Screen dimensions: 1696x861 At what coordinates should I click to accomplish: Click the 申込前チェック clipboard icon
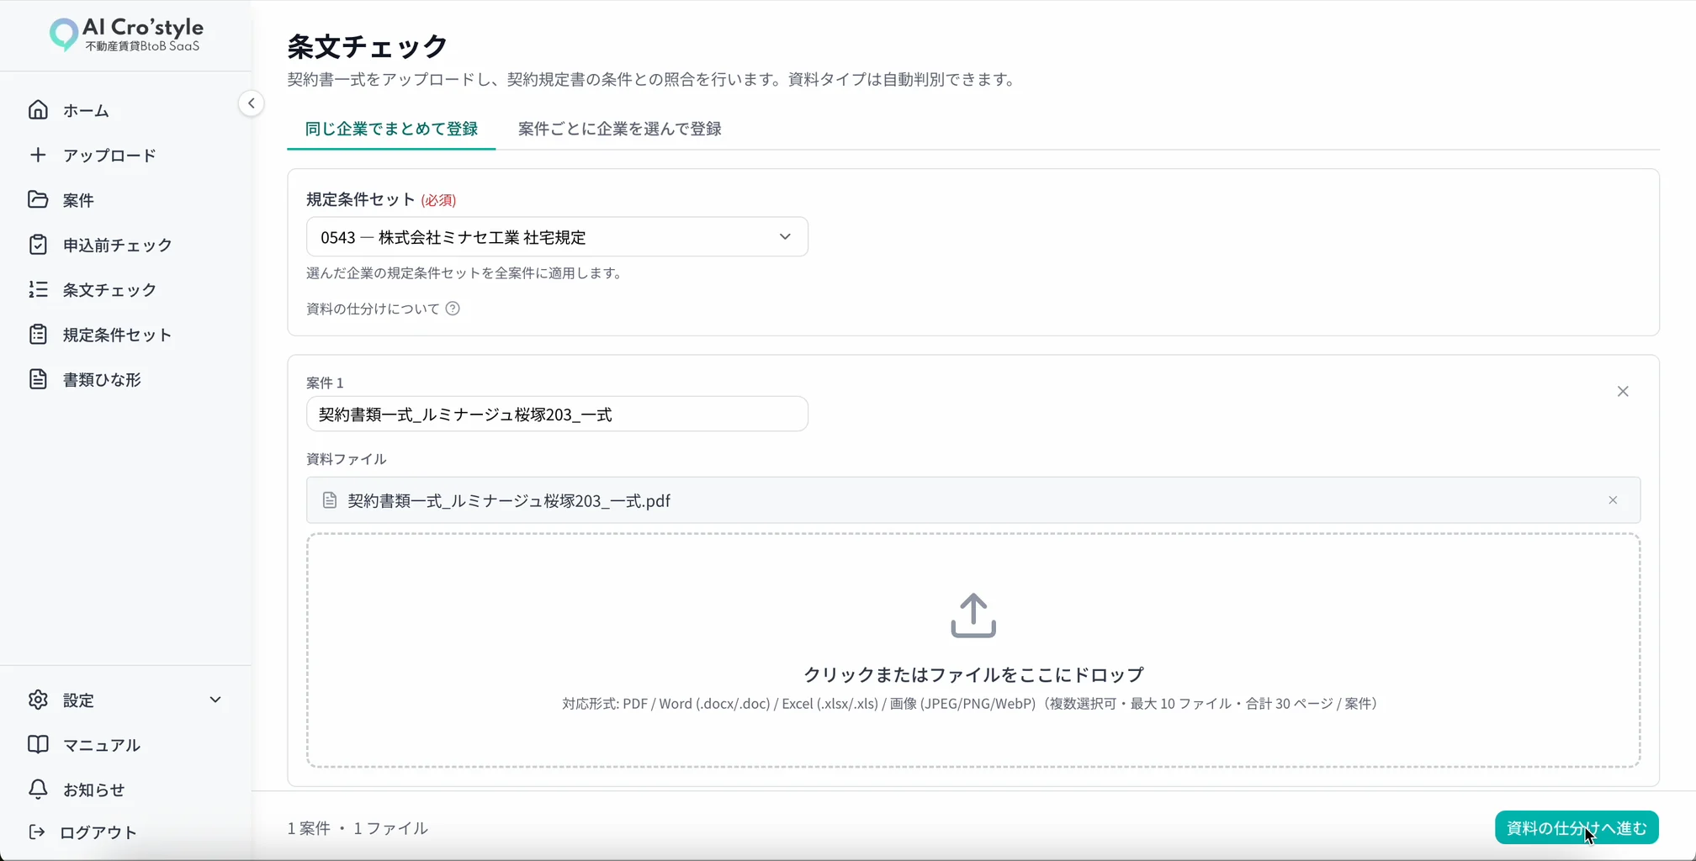[38, 245]
